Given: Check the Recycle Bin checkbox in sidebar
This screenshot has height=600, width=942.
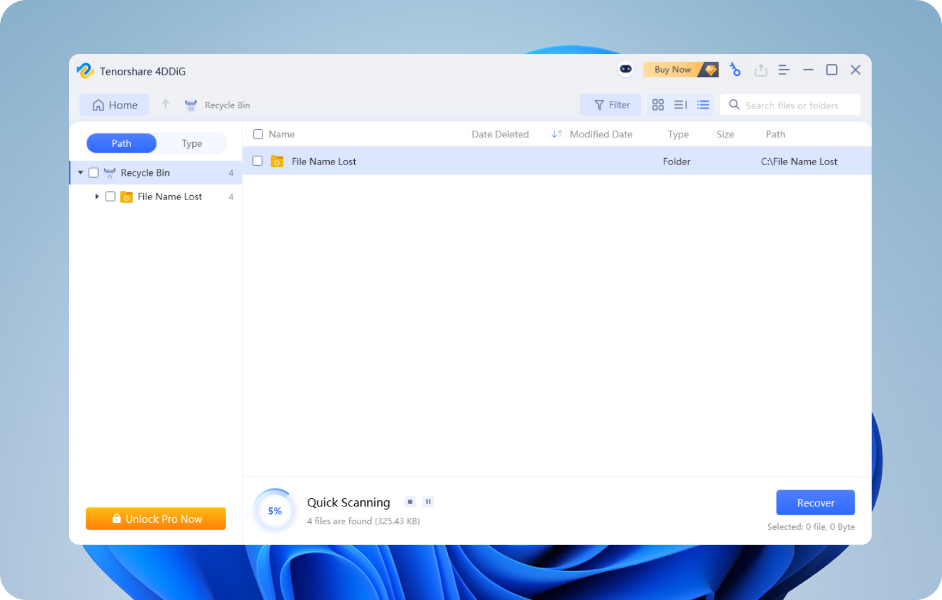Looking at the screenshot, I should coord(94,173).
